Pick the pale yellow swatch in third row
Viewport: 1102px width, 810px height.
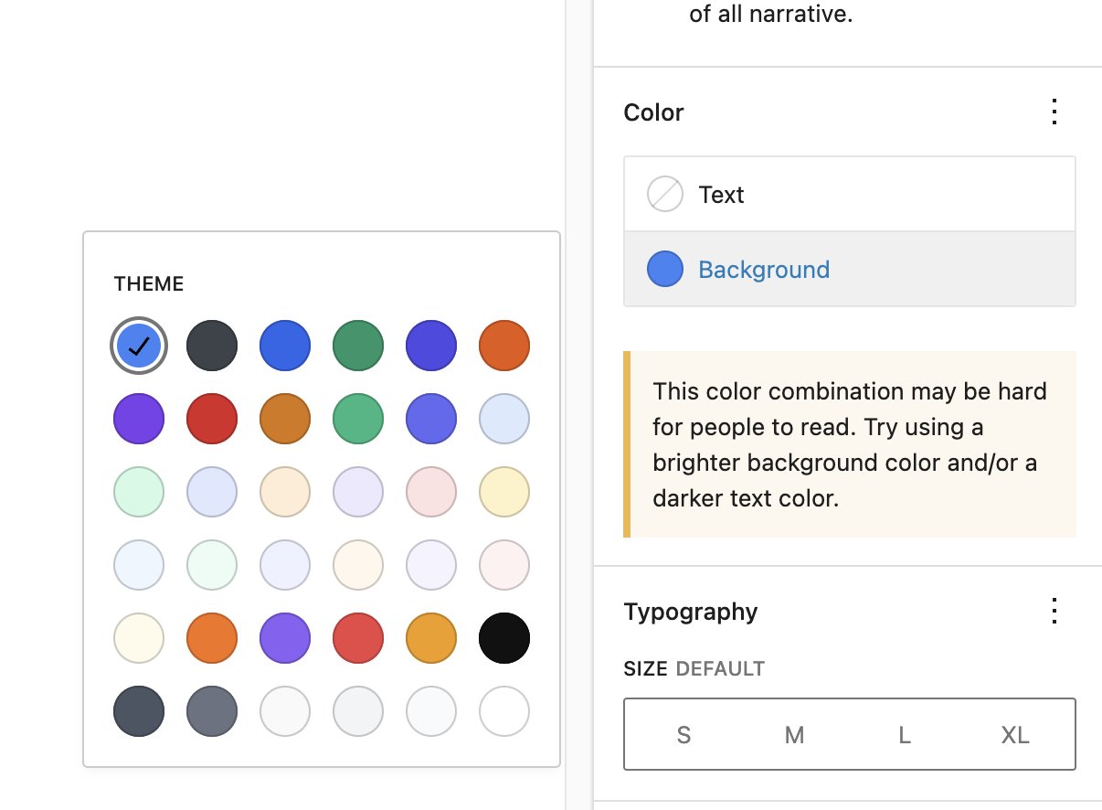point(504,492)
